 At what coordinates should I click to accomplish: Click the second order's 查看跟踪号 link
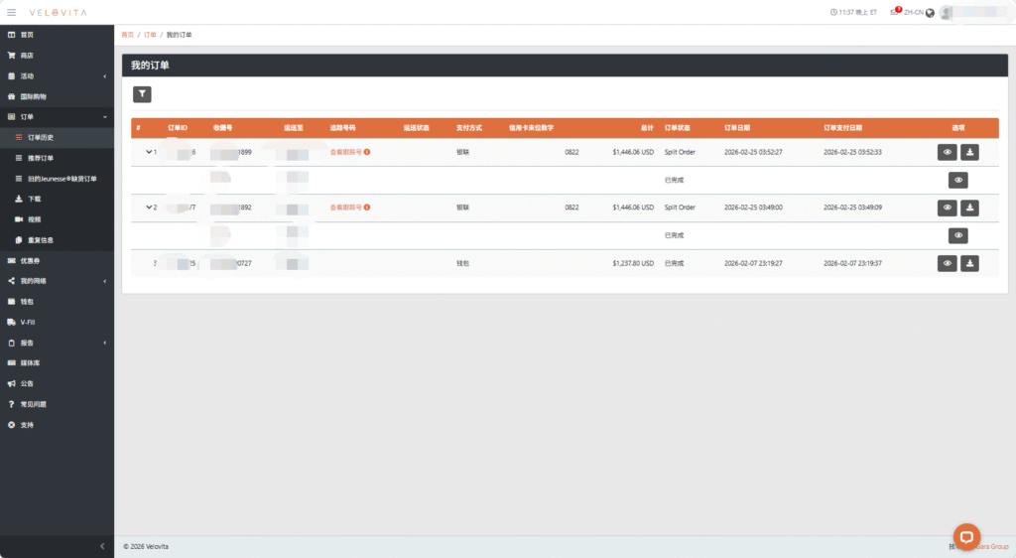(345, 208)
